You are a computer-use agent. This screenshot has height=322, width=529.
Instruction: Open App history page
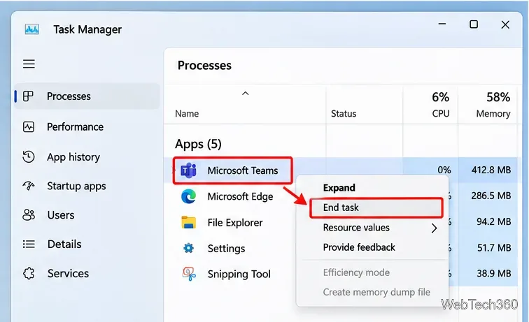click(73, 157)
